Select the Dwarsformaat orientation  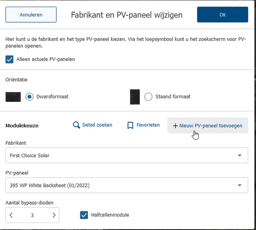point(30,97)
